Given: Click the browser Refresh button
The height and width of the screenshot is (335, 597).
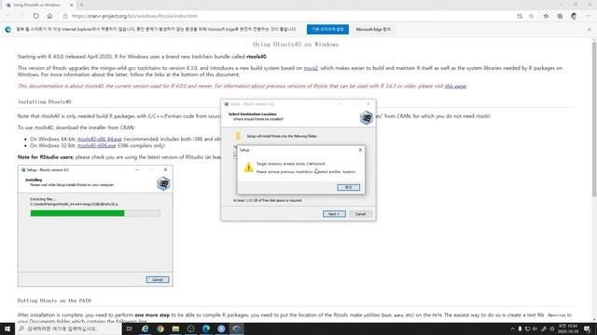Looking at the screenshot, I should pyautogui.click(x=35, y=16).
